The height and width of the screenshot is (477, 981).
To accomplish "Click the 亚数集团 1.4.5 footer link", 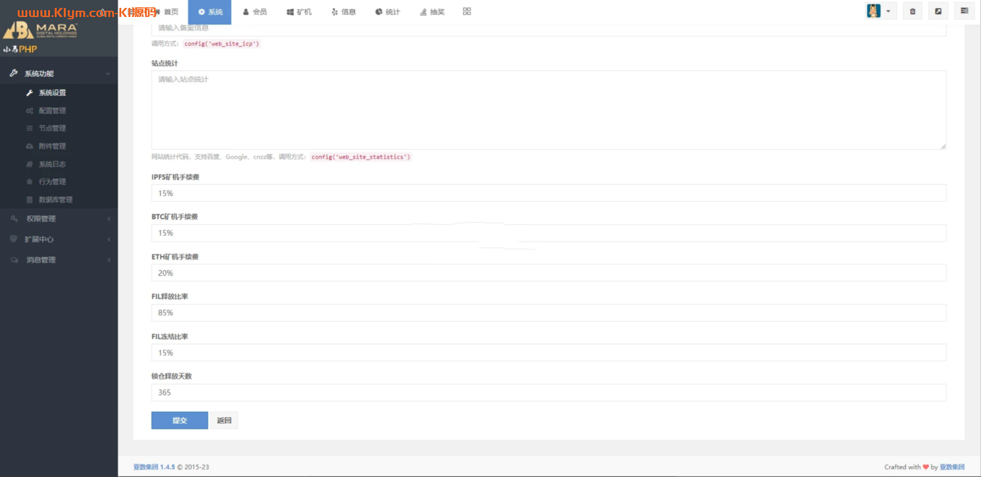I will (x=154, y=467).
